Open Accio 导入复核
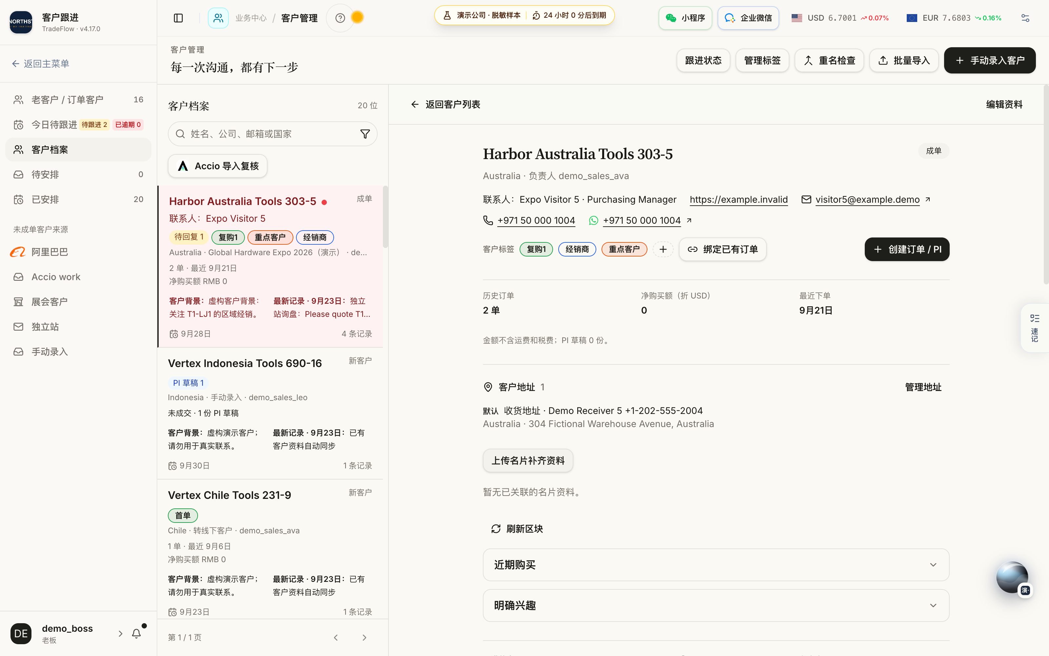The image size is (1049, 656). tap(218, 166)
